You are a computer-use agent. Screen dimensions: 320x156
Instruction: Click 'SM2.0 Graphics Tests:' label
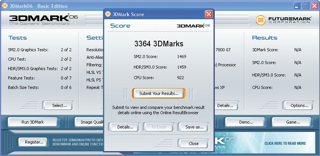pos(28,50)
